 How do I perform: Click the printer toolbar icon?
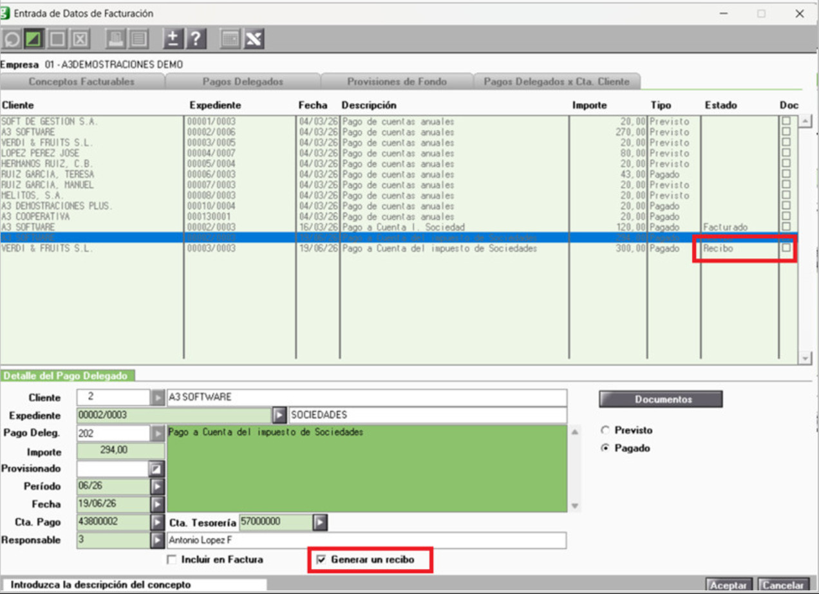pyautogui.click(x=116, y=39)
